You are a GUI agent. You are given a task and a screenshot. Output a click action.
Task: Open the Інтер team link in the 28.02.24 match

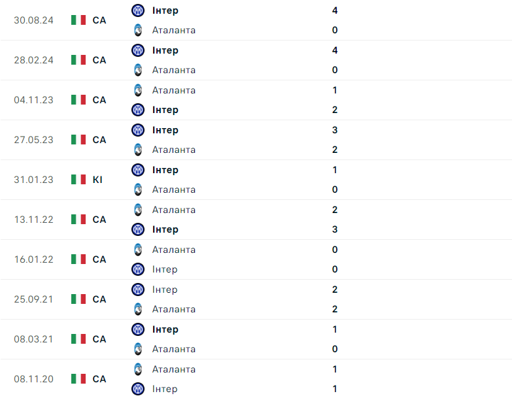(165, 50)
